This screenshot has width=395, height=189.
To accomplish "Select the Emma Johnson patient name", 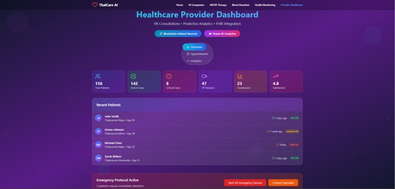I will pos(114,130).
